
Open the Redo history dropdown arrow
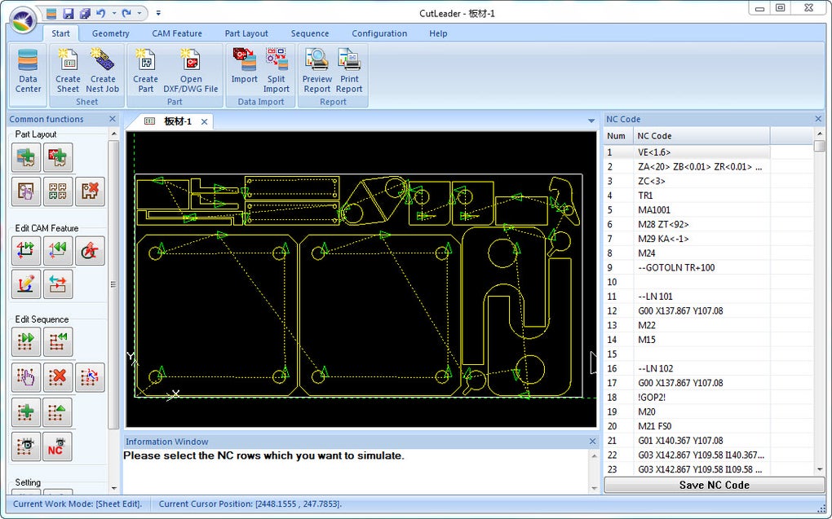139,13
